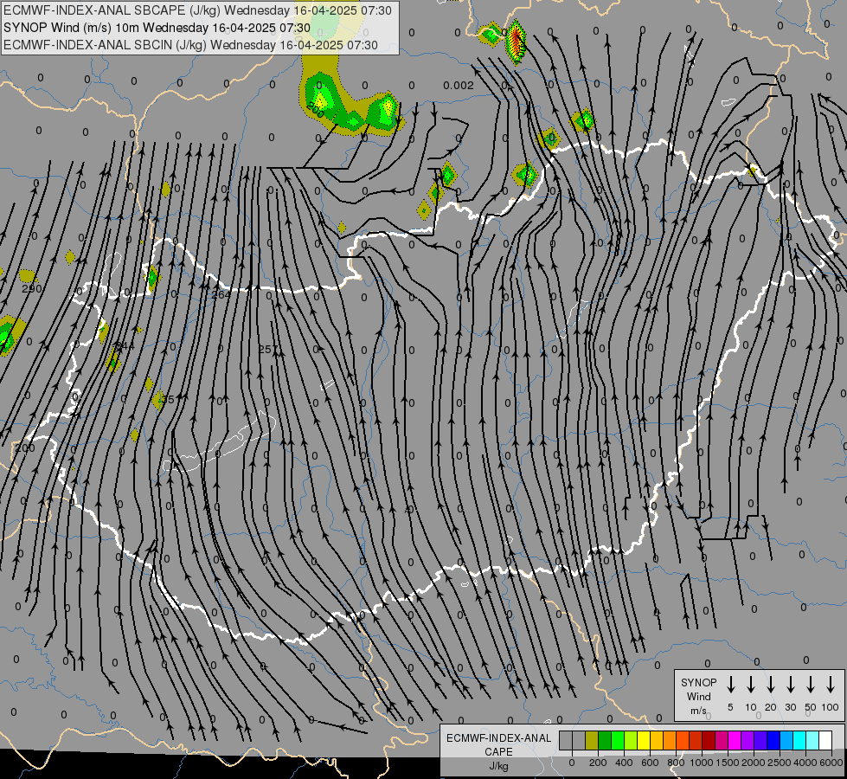
Task: Click the wind arrow above the 50 m/s label
Action: (811, 685)
